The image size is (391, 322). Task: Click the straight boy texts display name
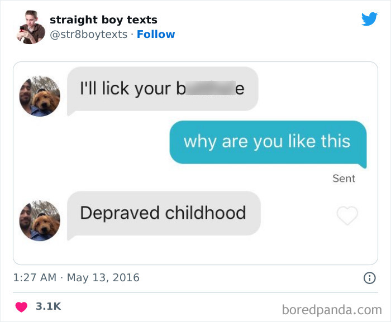[103, 20]
